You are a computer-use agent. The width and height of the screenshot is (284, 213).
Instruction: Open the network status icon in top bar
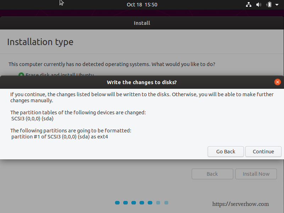pyautogui.click(x=248, y=5)
